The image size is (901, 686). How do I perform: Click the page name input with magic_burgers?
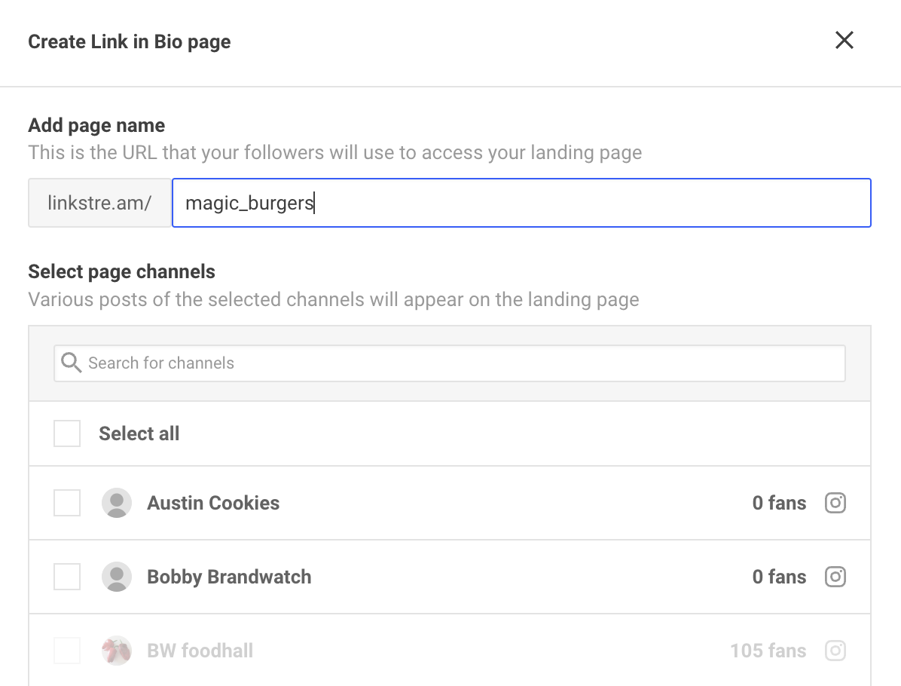click(521, 203)
